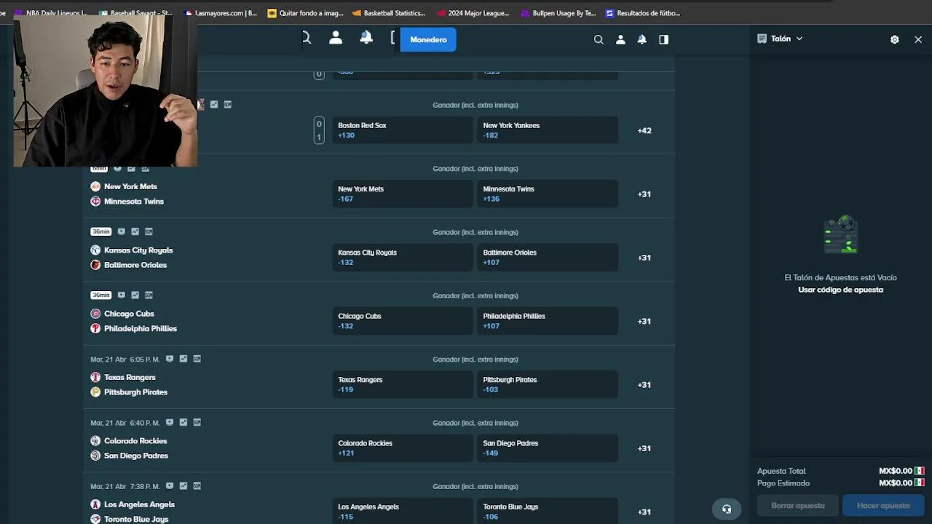Open NBA Daily Lineups bookmark
The width and height of the screenshot is (932, 524).
click(x=51, y=13)
